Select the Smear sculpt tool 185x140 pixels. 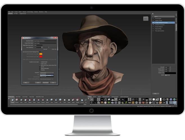coord(69,100)
